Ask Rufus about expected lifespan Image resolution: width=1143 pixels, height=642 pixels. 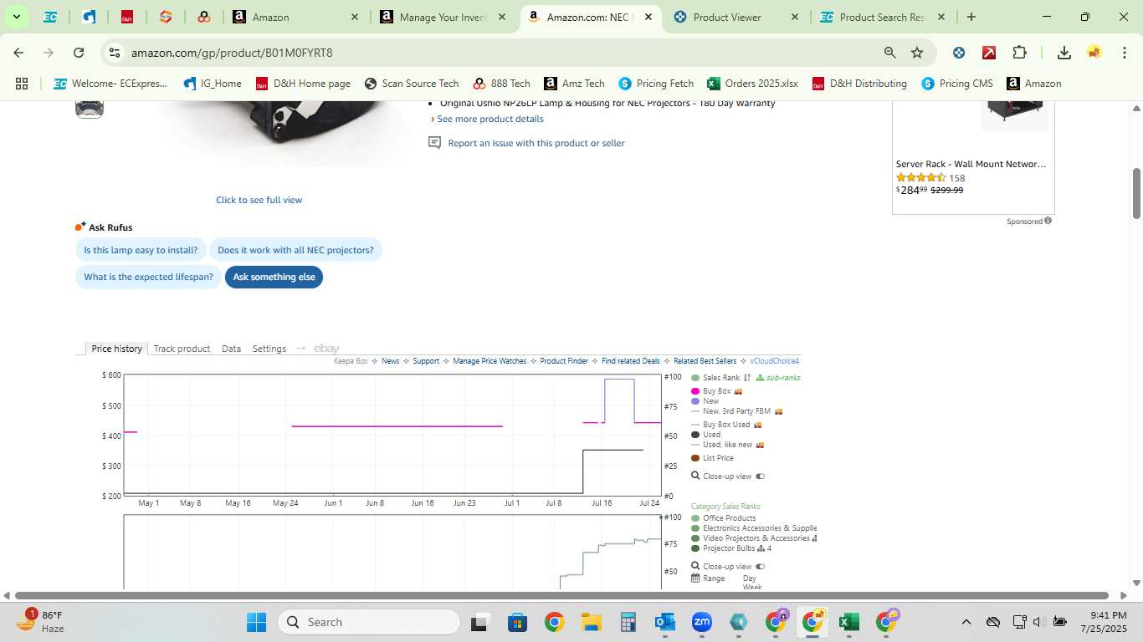click(148, 277)
